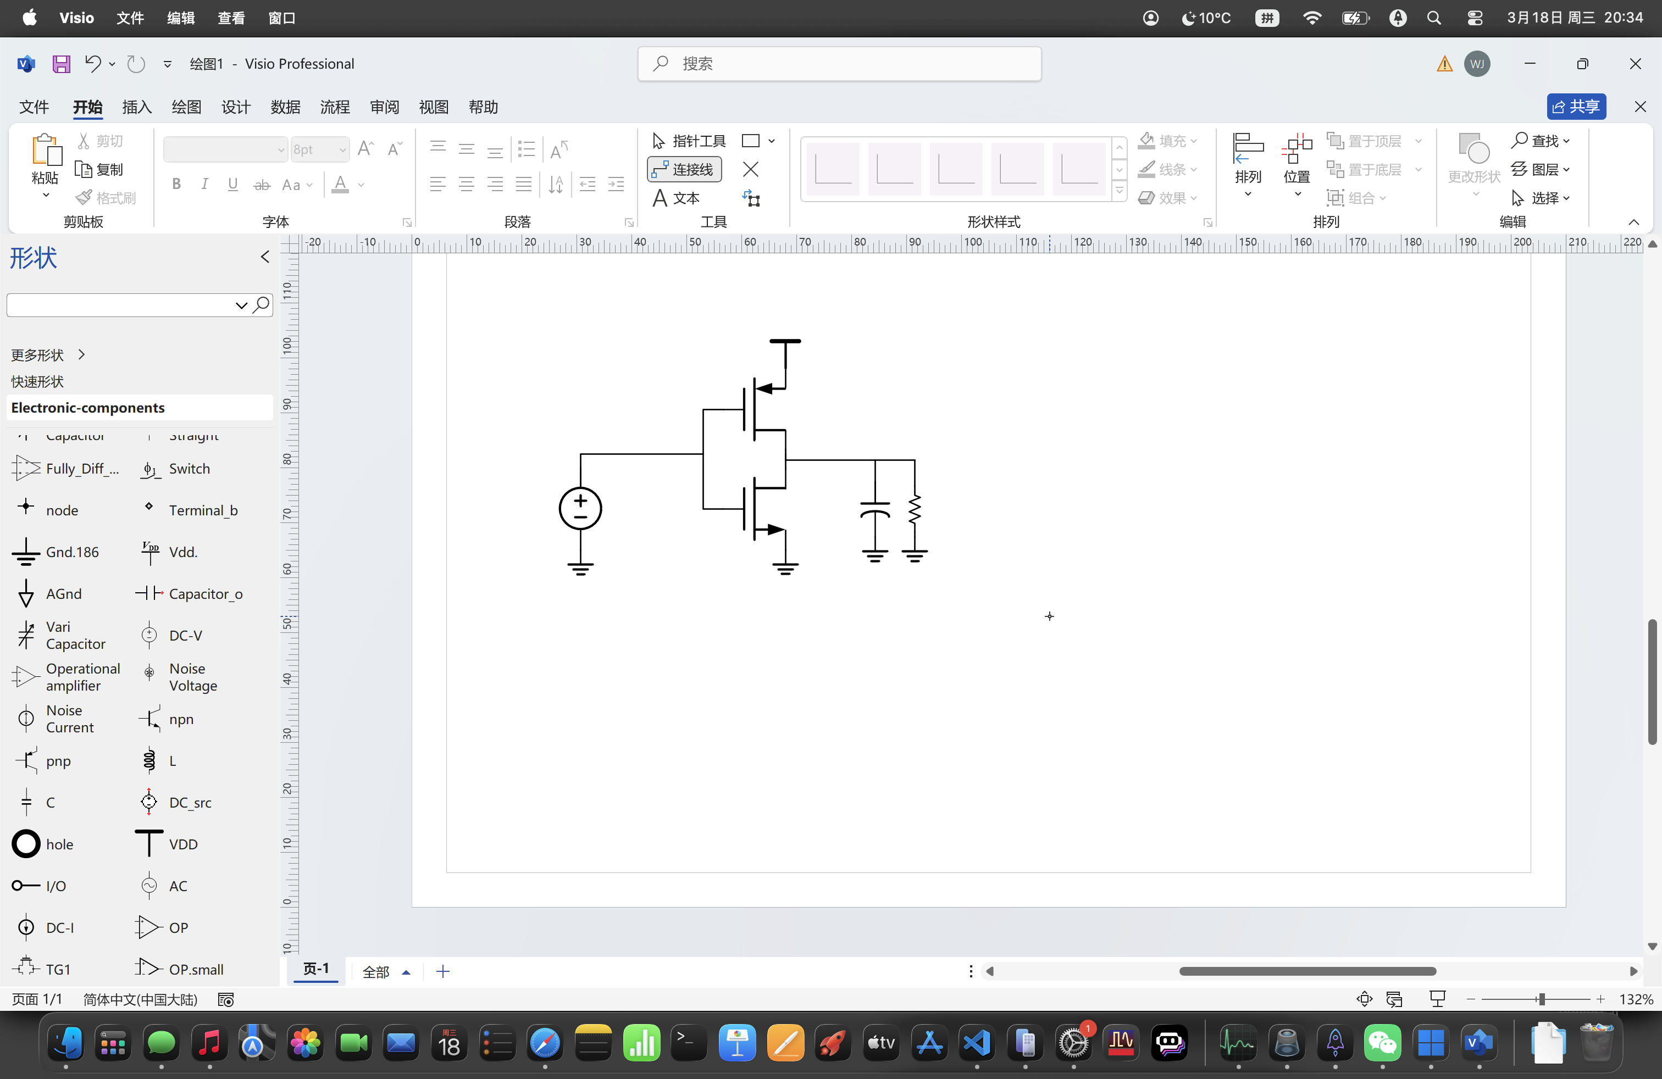The image size is (1662, 1079).
Task: Collapse the Shapes panel with chevron
Action: point(265,257)
